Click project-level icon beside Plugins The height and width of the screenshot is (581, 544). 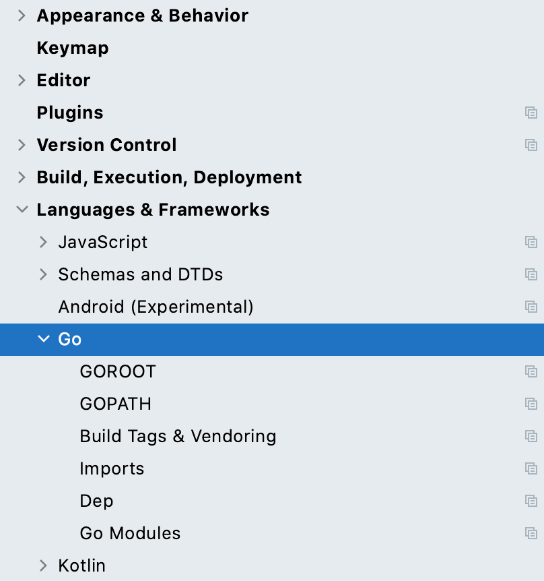pyautogui.click(x=531, y=113)
